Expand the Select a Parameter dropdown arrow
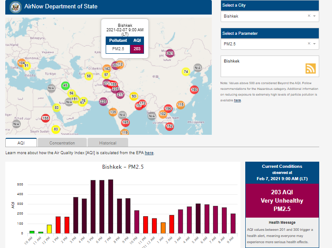The image size is (332, 248). tap(314, 44)
